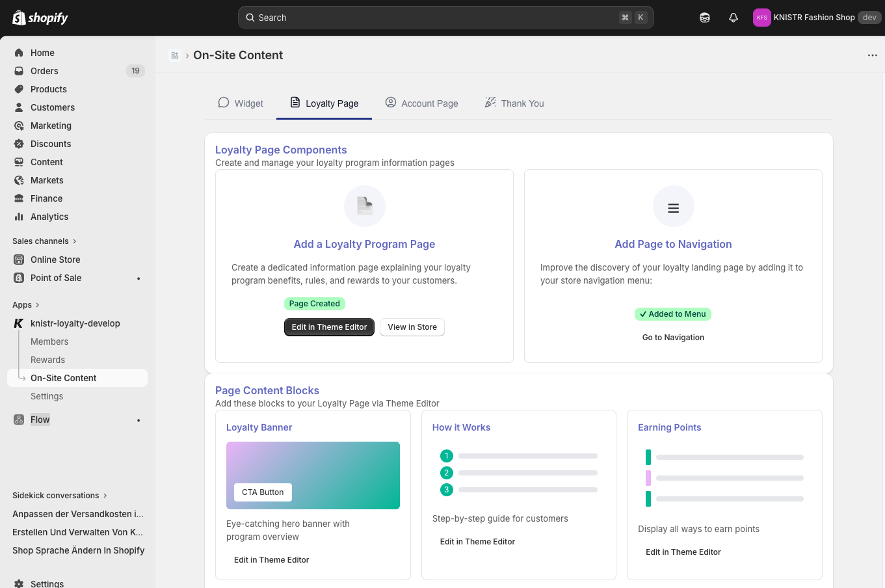Open Rewards in the sidebar
The image size is (885, 588).
point(47,360)
